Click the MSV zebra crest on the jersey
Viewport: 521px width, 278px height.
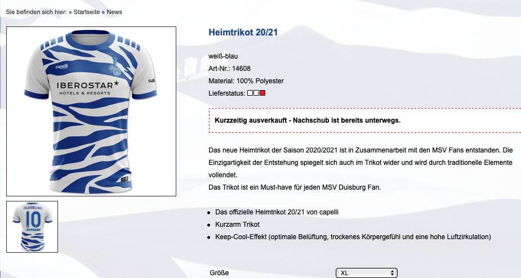114,66
